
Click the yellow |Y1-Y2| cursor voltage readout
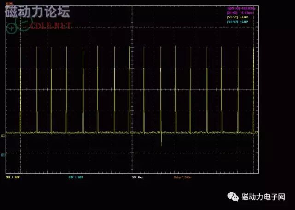(x=237, y=17)
